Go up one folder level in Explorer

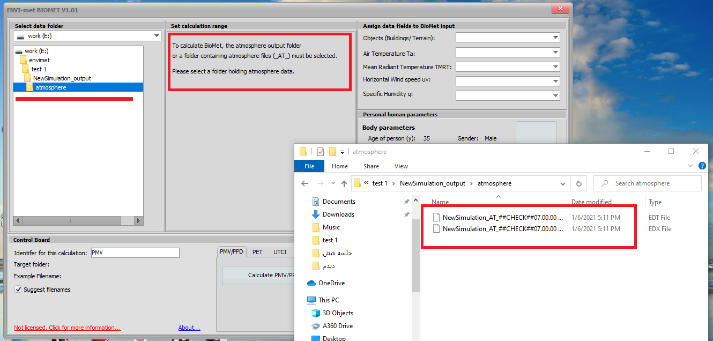click(344, 183)
